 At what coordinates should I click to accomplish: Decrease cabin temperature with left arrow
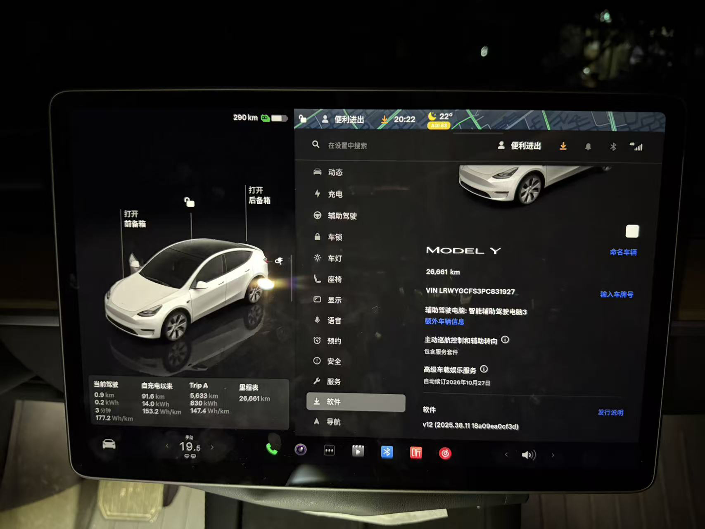coord(167,446)
